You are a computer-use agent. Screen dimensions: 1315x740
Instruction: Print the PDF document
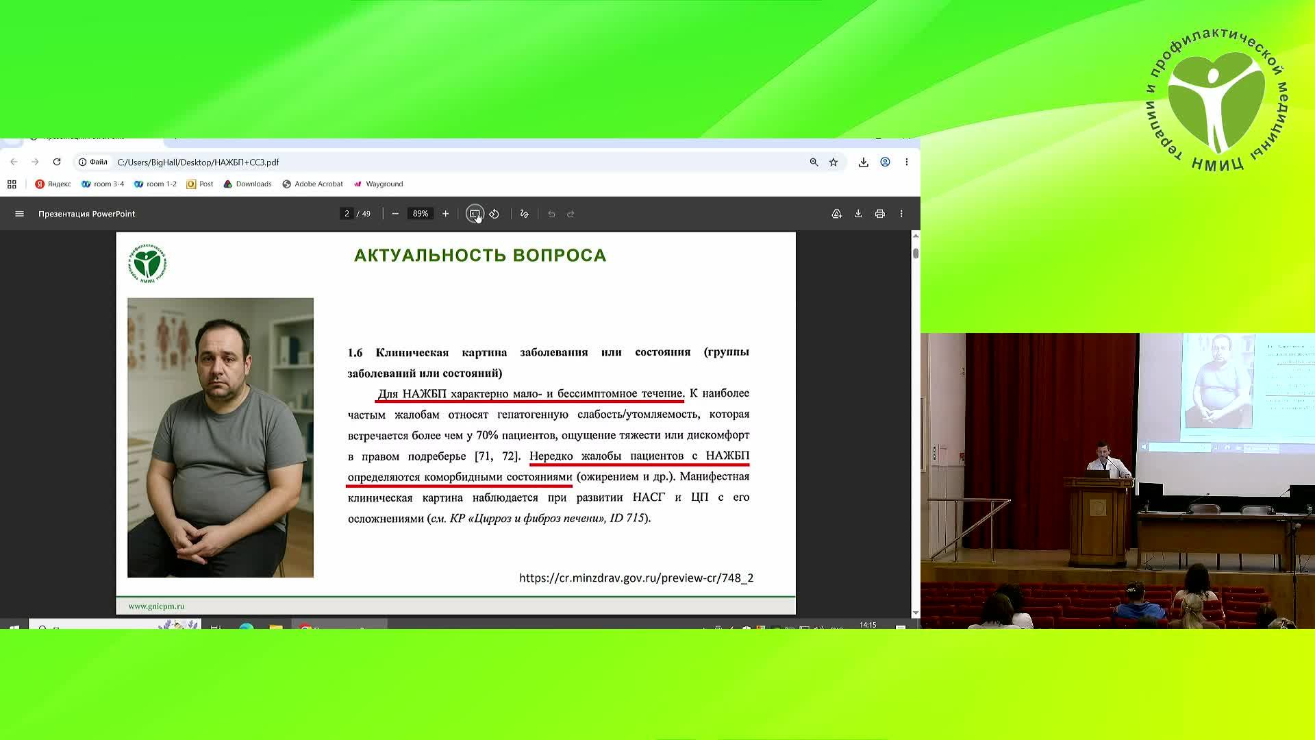pyautogui.click(x=880, y=214)
